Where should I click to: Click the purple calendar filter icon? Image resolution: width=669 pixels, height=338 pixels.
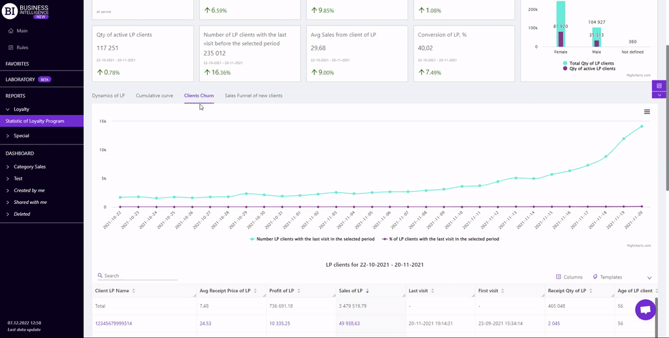[x=659, y=86]
